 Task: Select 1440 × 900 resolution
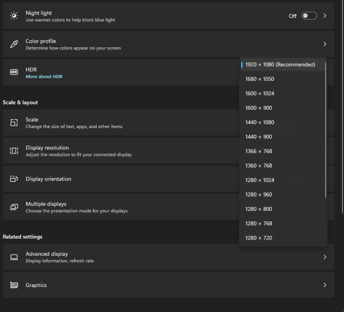(x=283, y=137)
